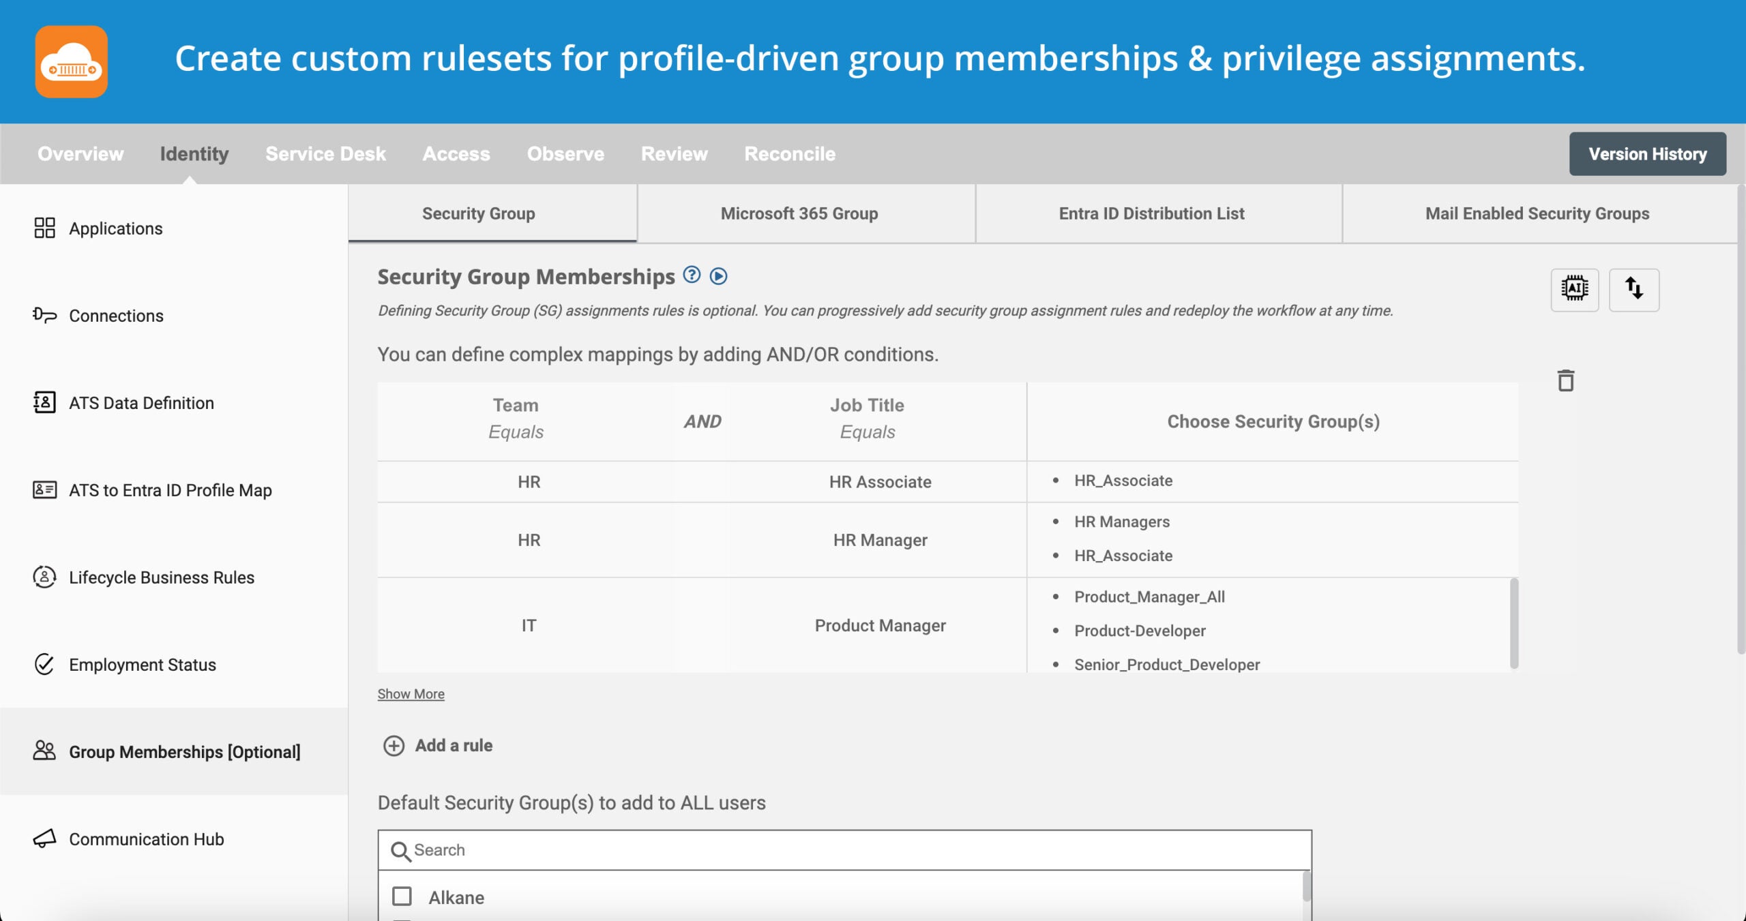Image resolution: width=1746 pixels, height=921 pixels.
Task: Click the orange cloud app logo
Action: click(x=72, y=61)
